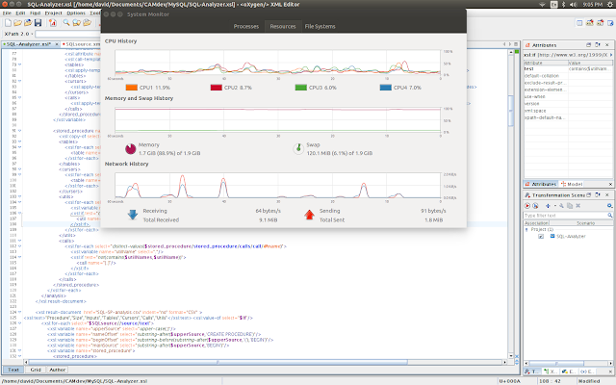Viewport: 616px width, 385px height.
Task: Click the CPU3 green color swatch
Action: pyautogui.click(x=301, y=88)
